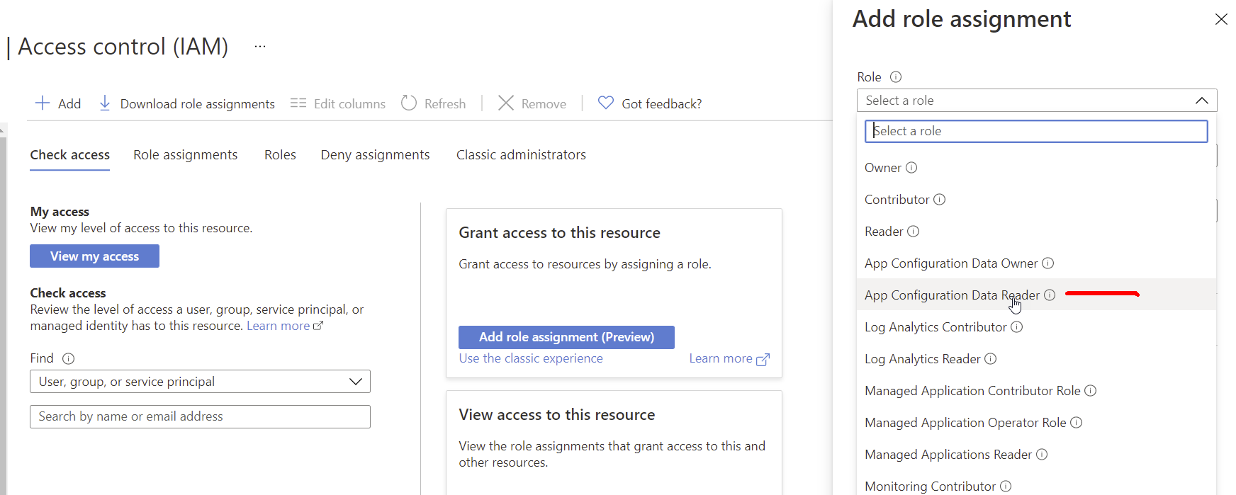Click the Refresh toolbar label
Image resolution: width=1236 pixels, height=495 pixels.
[x=445, y=104]
